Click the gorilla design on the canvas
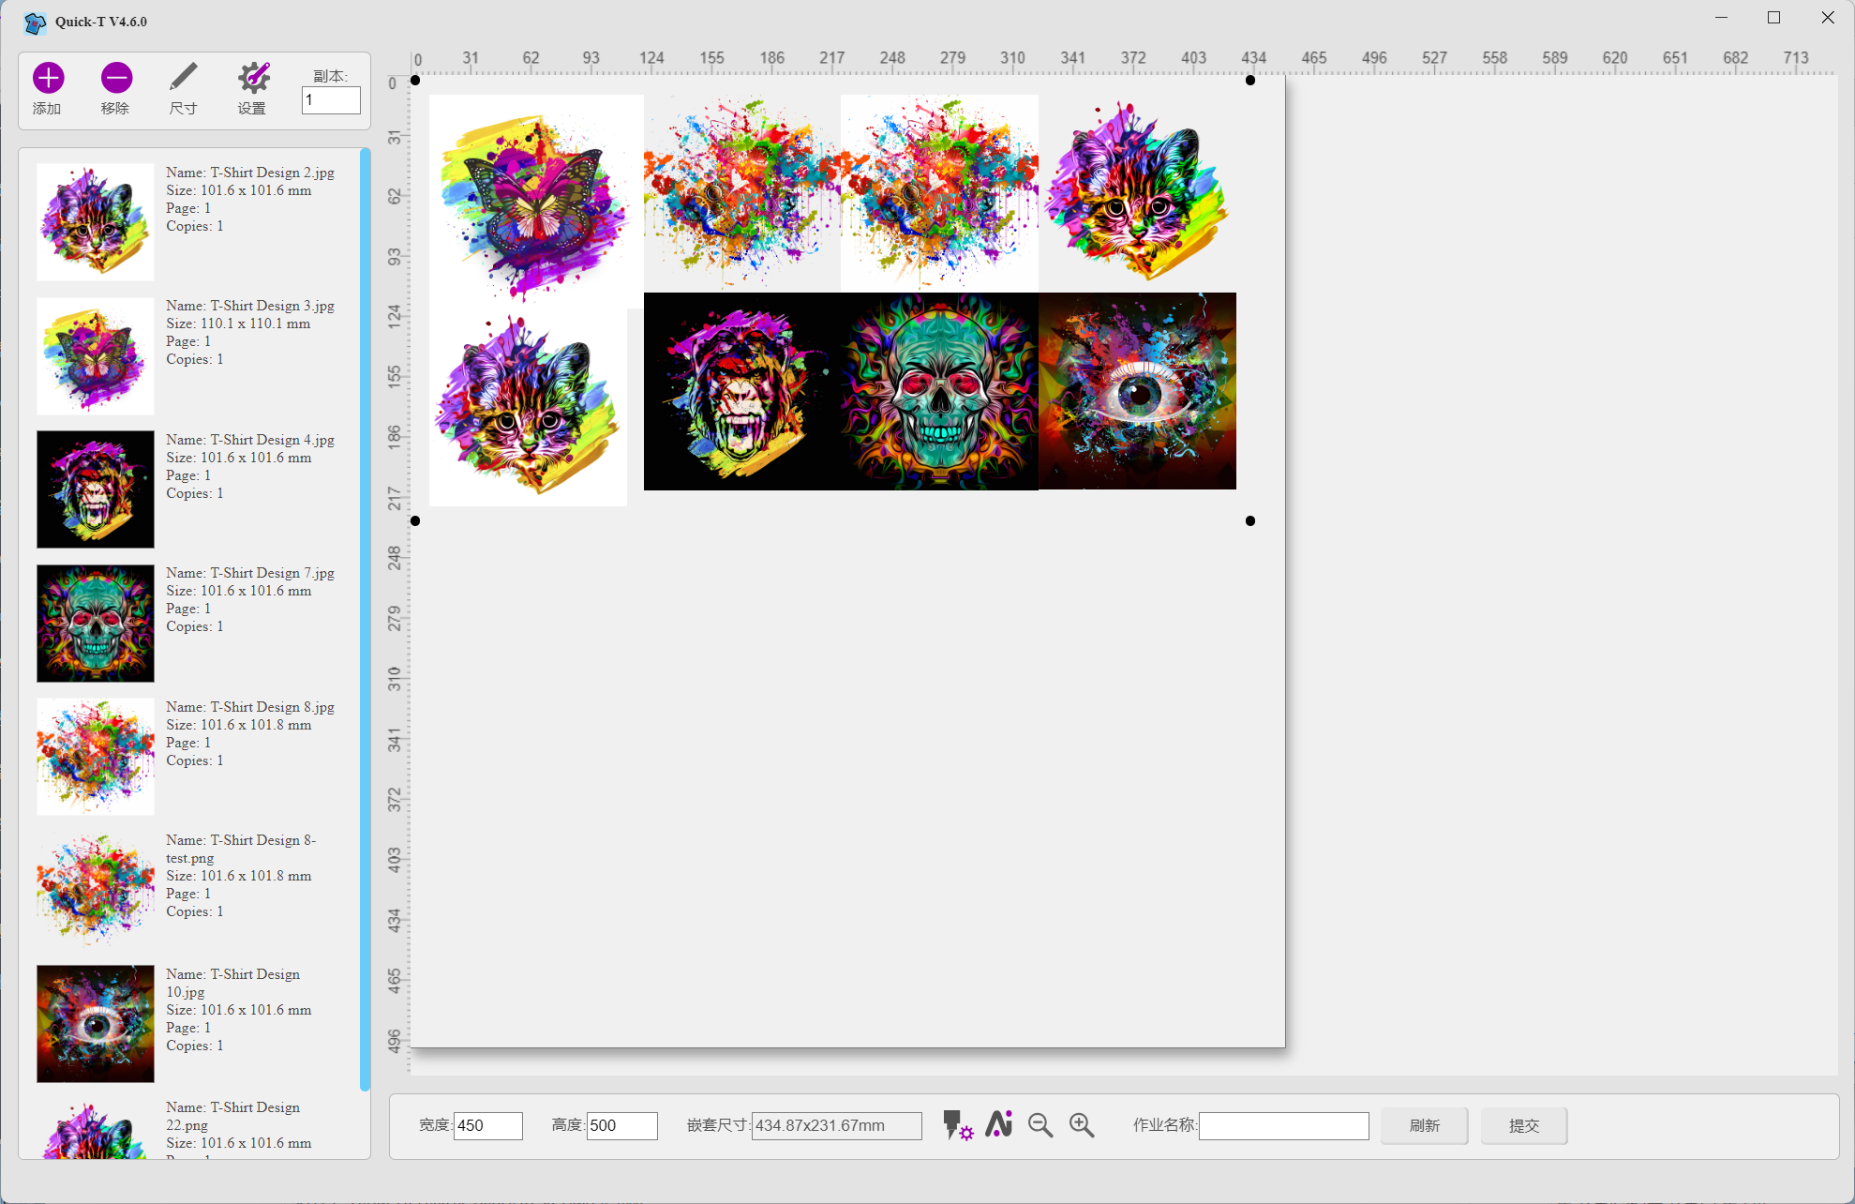Screen dimensions: 1855x1204 pyautogui.click(x=741, y=391)
